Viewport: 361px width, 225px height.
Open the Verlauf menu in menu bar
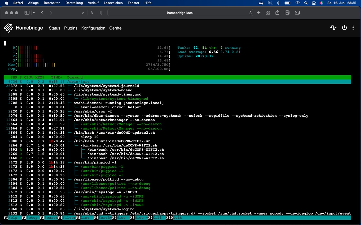(x=93, y=3)
